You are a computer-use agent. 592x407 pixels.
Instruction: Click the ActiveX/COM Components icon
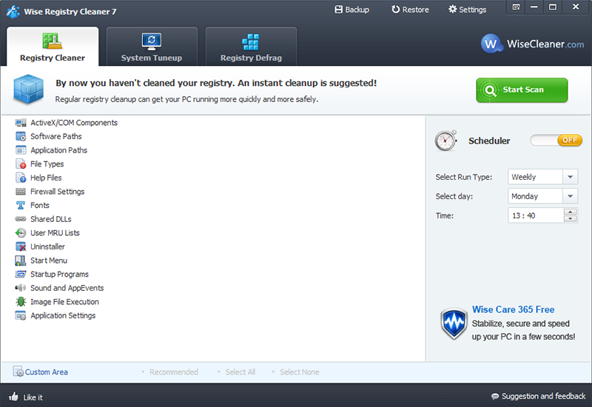click(x=21, y=123)
